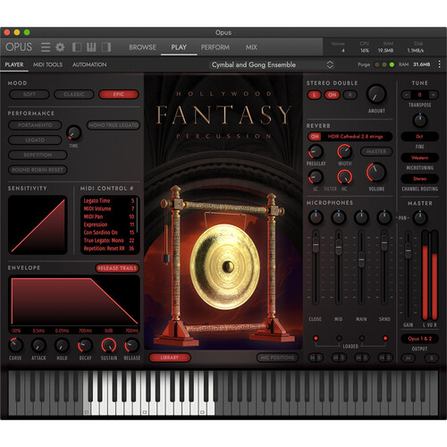Toggle the right sidebar panel icon
The image size is (447, 447).
coord(106,47)
